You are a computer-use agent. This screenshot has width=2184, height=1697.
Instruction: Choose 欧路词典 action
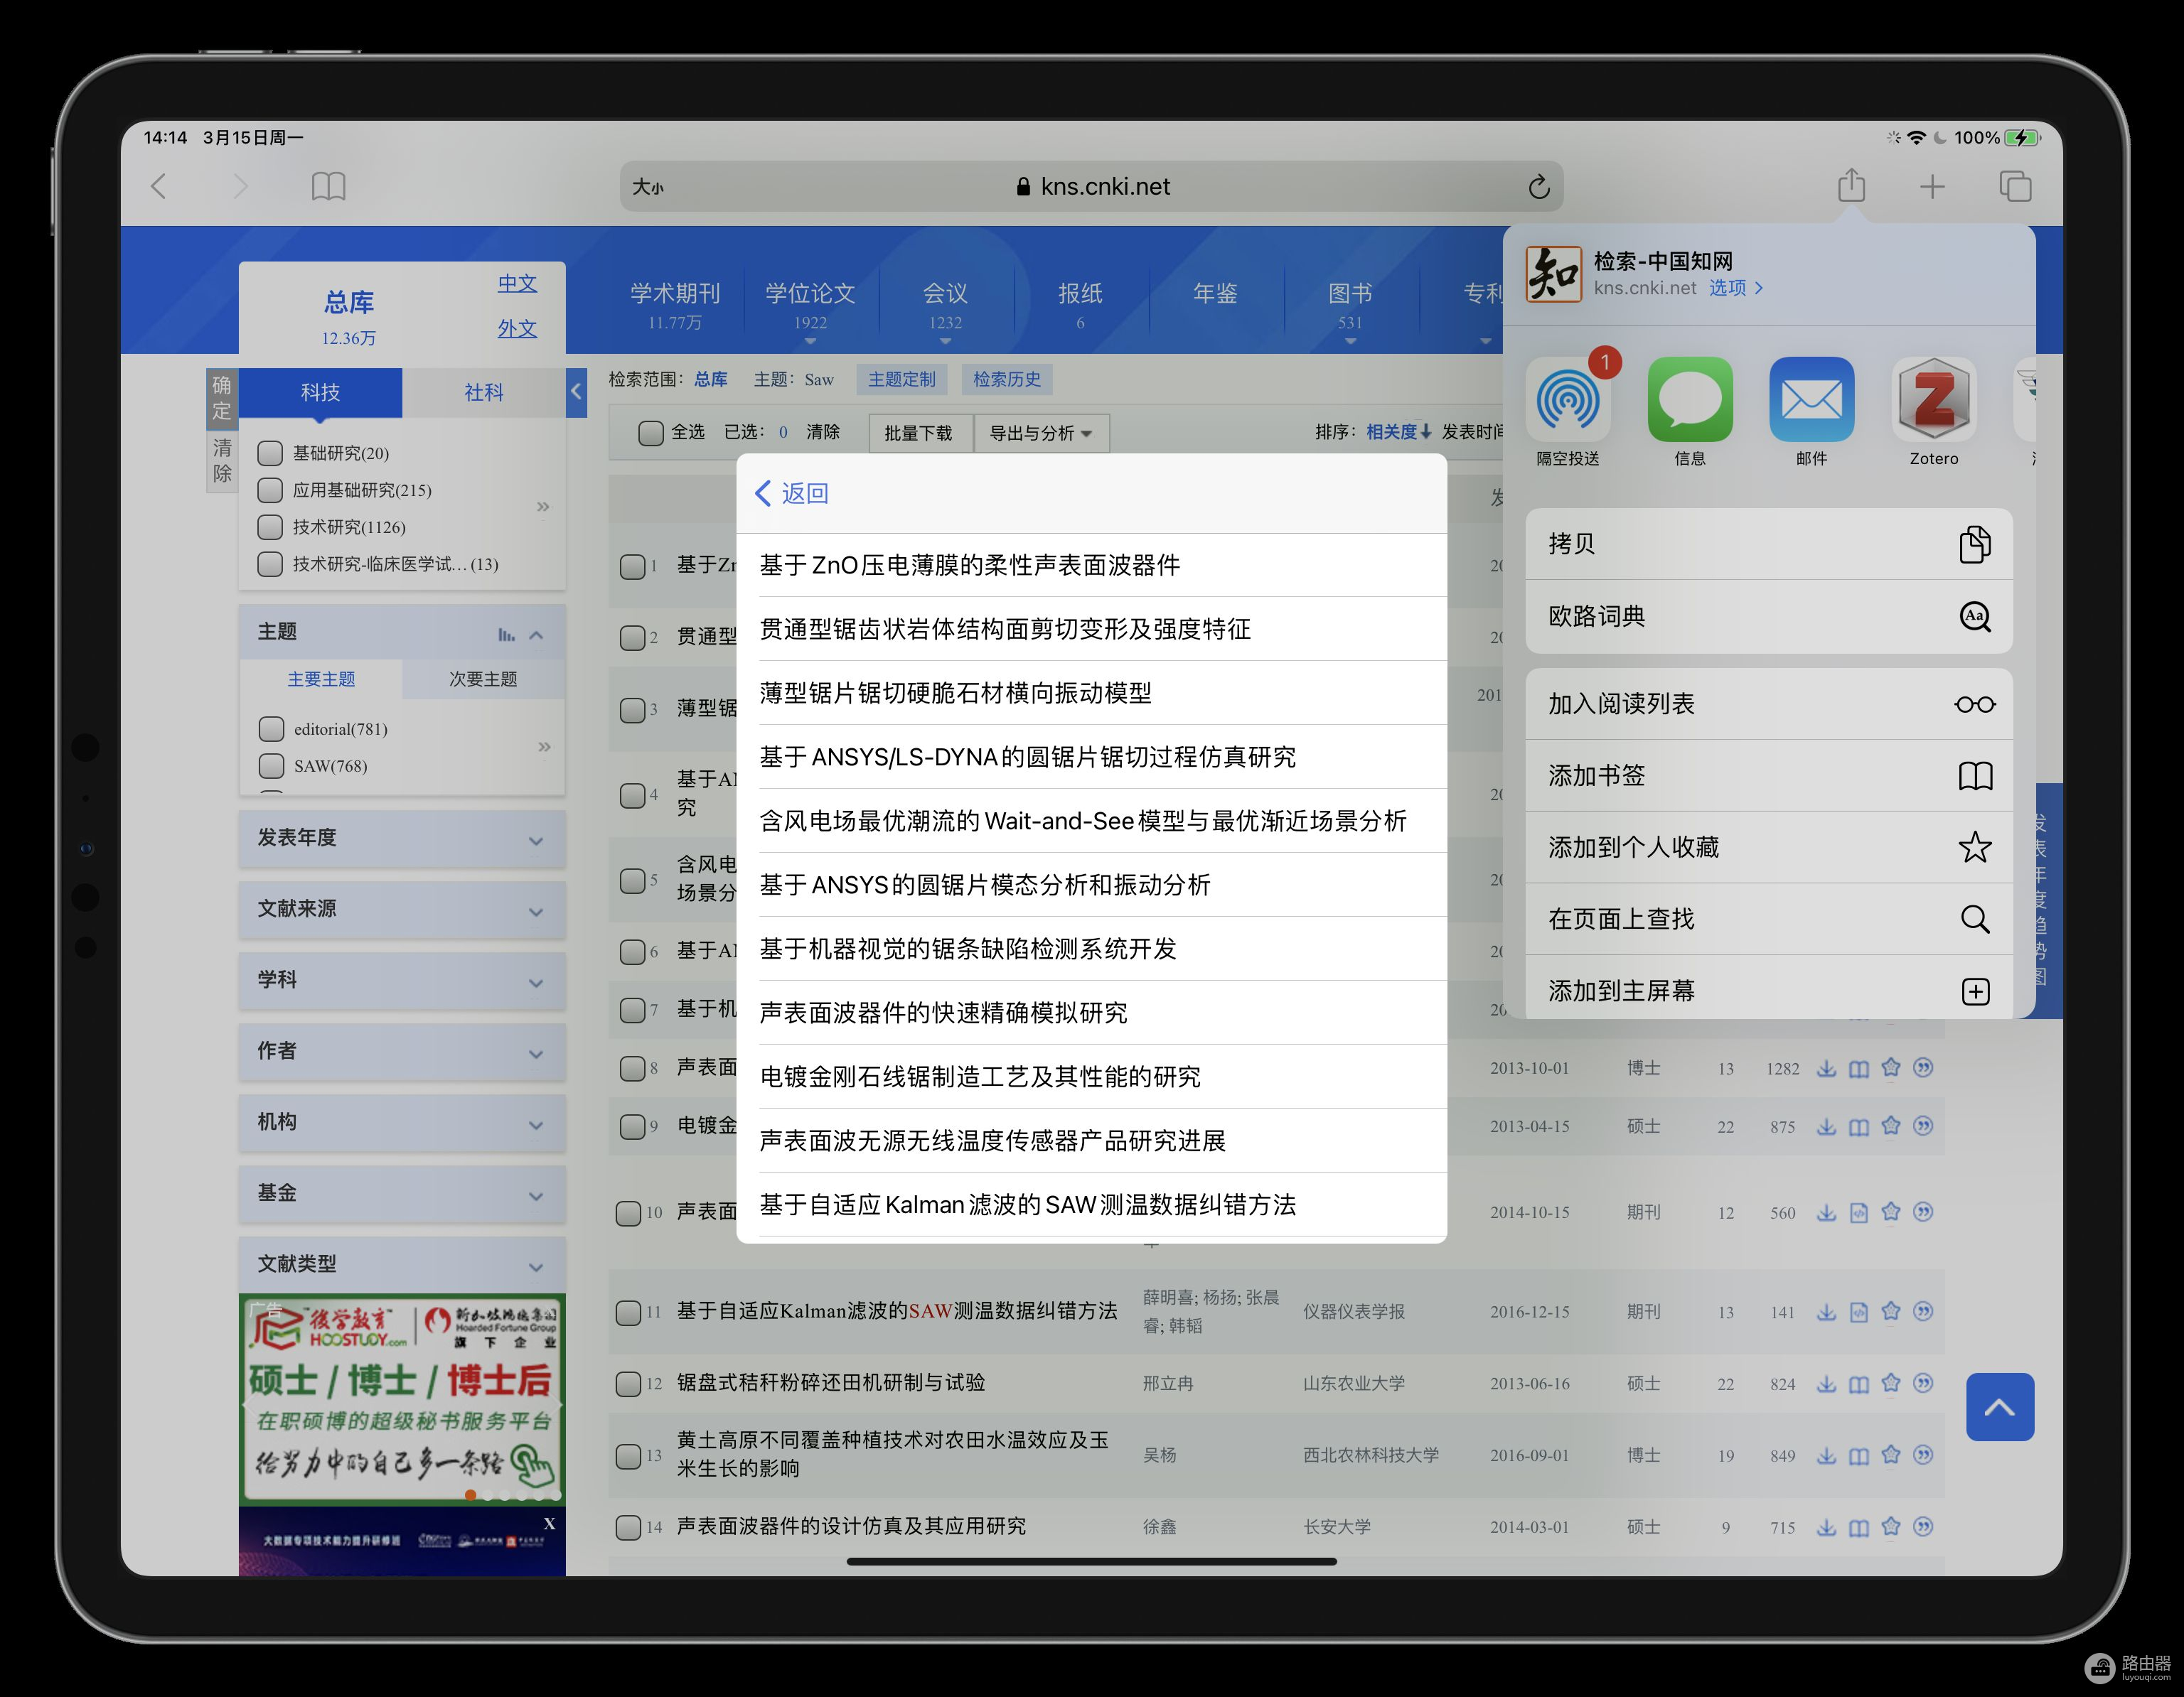[1769, 617]
